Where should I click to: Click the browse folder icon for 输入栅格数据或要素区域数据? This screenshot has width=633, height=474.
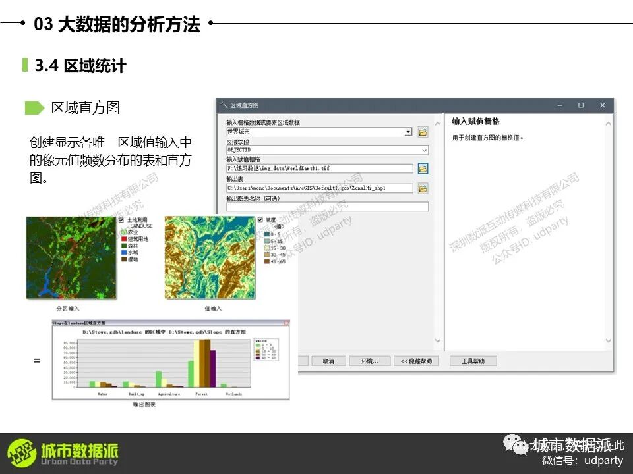(423, 132)
